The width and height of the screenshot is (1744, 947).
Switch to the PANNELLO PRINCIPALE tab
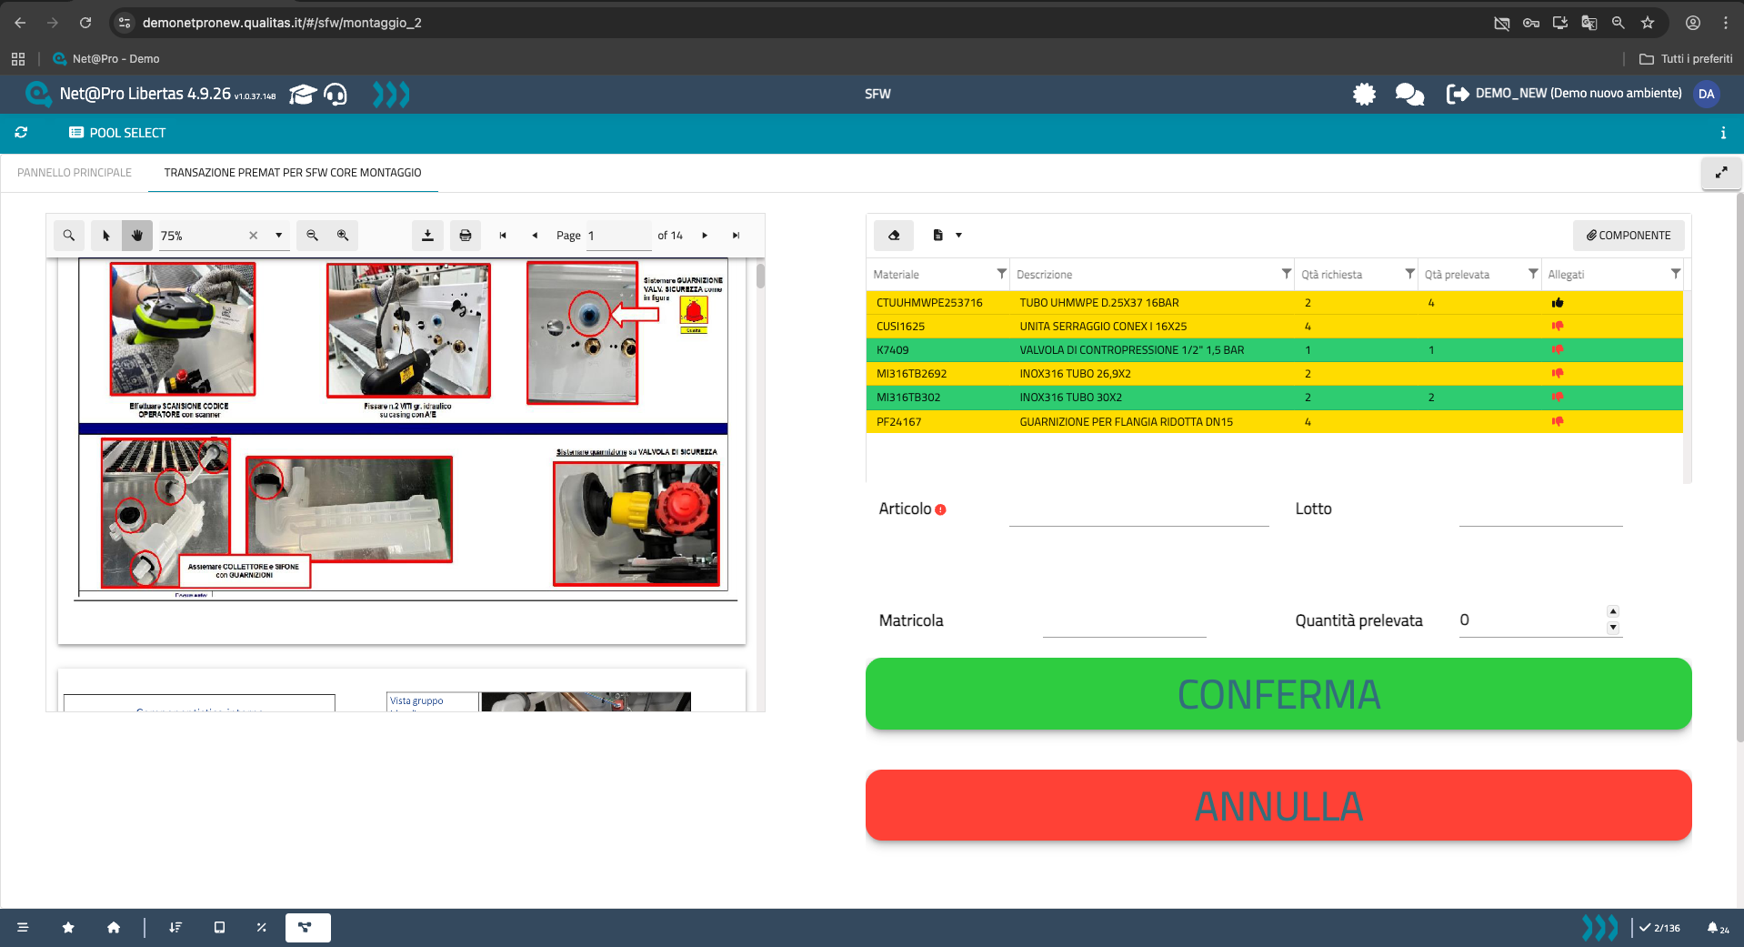coord(75,173)
